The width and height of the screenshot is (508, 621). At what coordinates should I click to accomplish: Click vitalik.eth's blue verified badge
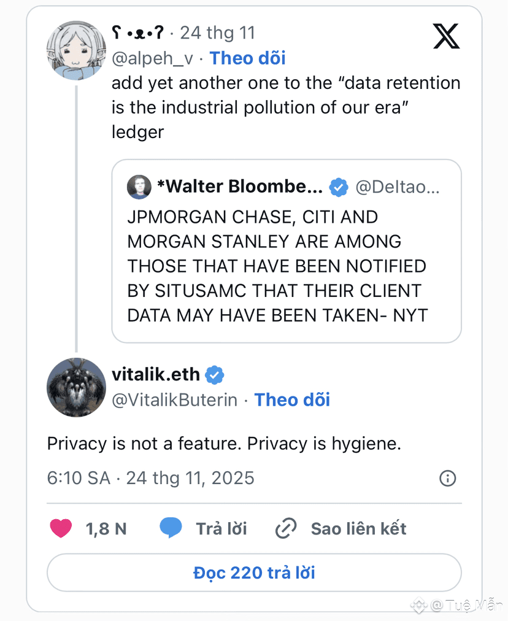215,374
